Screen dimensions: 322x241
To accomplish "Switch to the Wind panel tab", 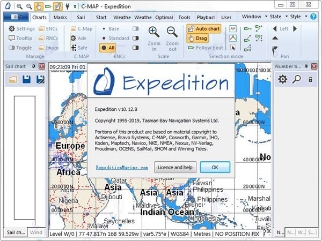I will click(x=36, y=232).
